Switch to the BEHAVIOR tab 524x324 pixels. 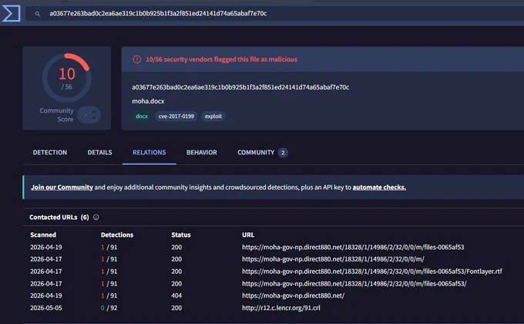[202, 152]
